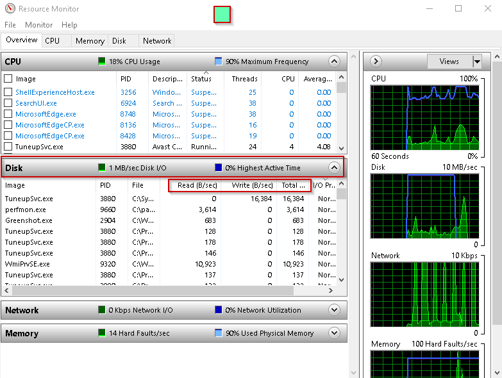
Task: Click Disk list horizontal scroll right arrow
Action: (x=331, y=290)
